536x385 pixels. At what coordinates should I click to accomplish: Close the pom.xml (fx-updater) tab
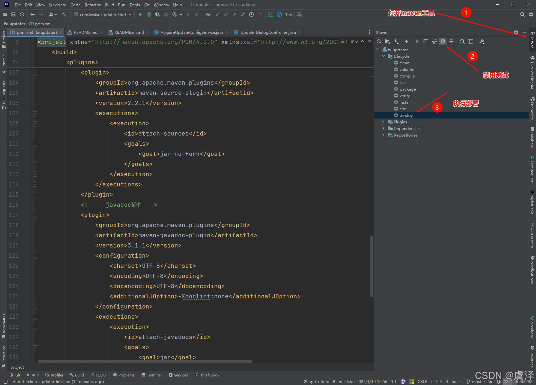(x=61, y=32)
